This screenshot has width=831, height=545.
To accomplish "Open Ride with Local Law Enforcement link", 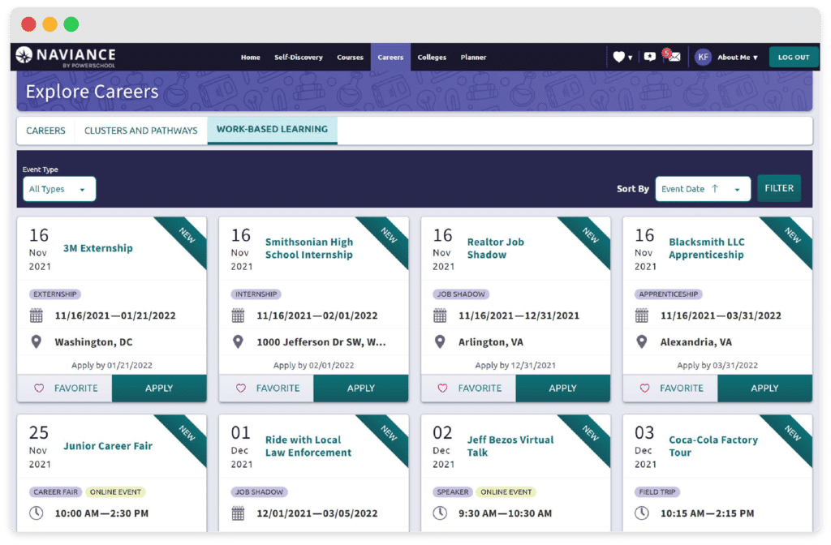I will click(x=308, y=446).
